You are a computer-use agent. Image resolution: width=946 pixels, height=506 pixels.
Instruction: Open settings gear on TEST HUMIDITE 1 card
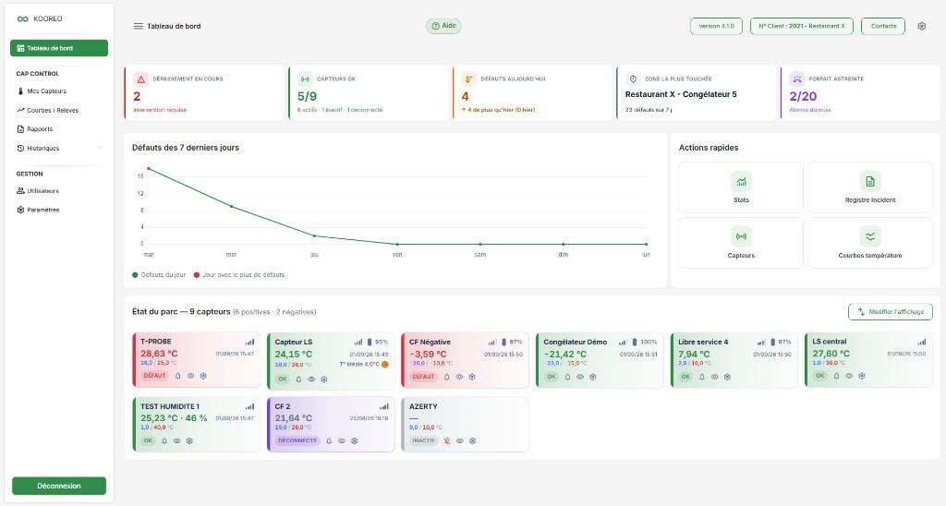coord(189,440)
